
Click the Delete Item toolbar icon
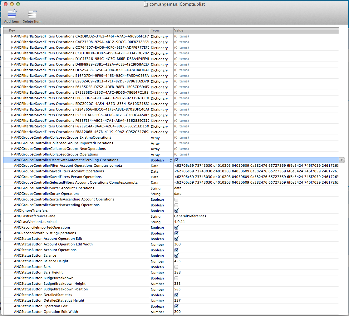coord(32,14)
